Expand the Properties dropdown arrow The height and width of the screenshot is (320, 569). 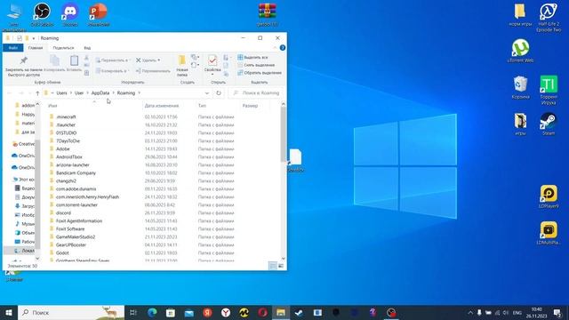tap(212, 75)
